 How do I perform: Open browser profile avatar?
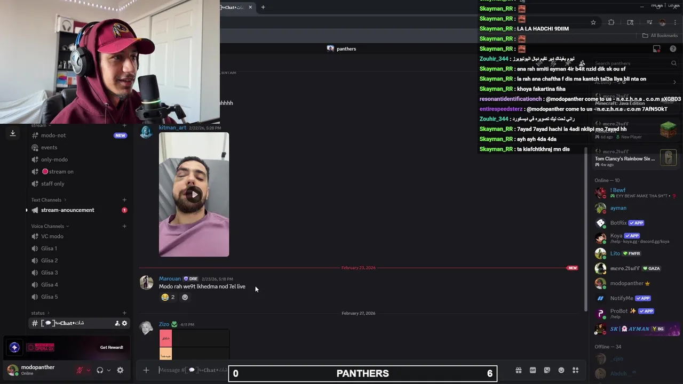pyautogui.click(x=663, y=22)
